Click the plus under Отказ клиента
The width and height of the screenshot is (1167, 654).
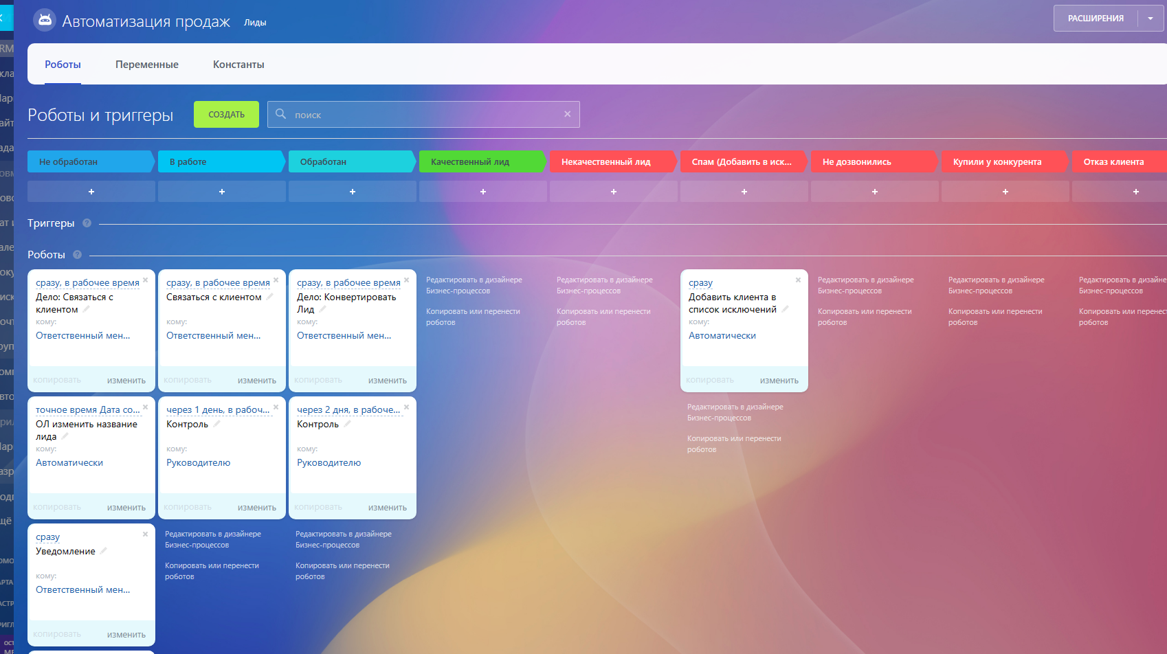(1136, 192)
